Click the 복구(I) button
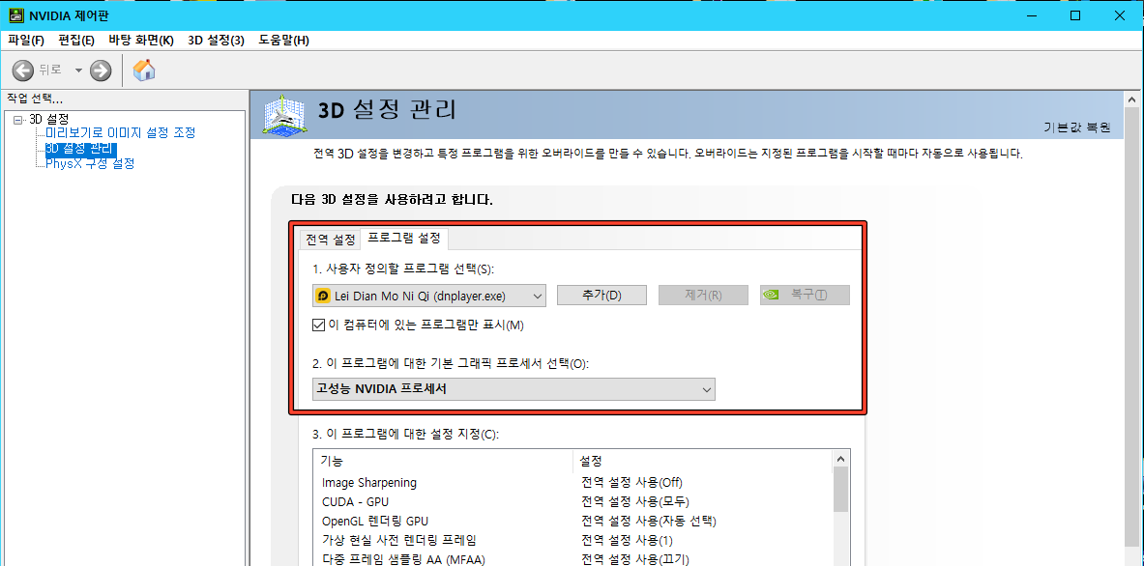The image size is (1144, 566). (805, 295)
